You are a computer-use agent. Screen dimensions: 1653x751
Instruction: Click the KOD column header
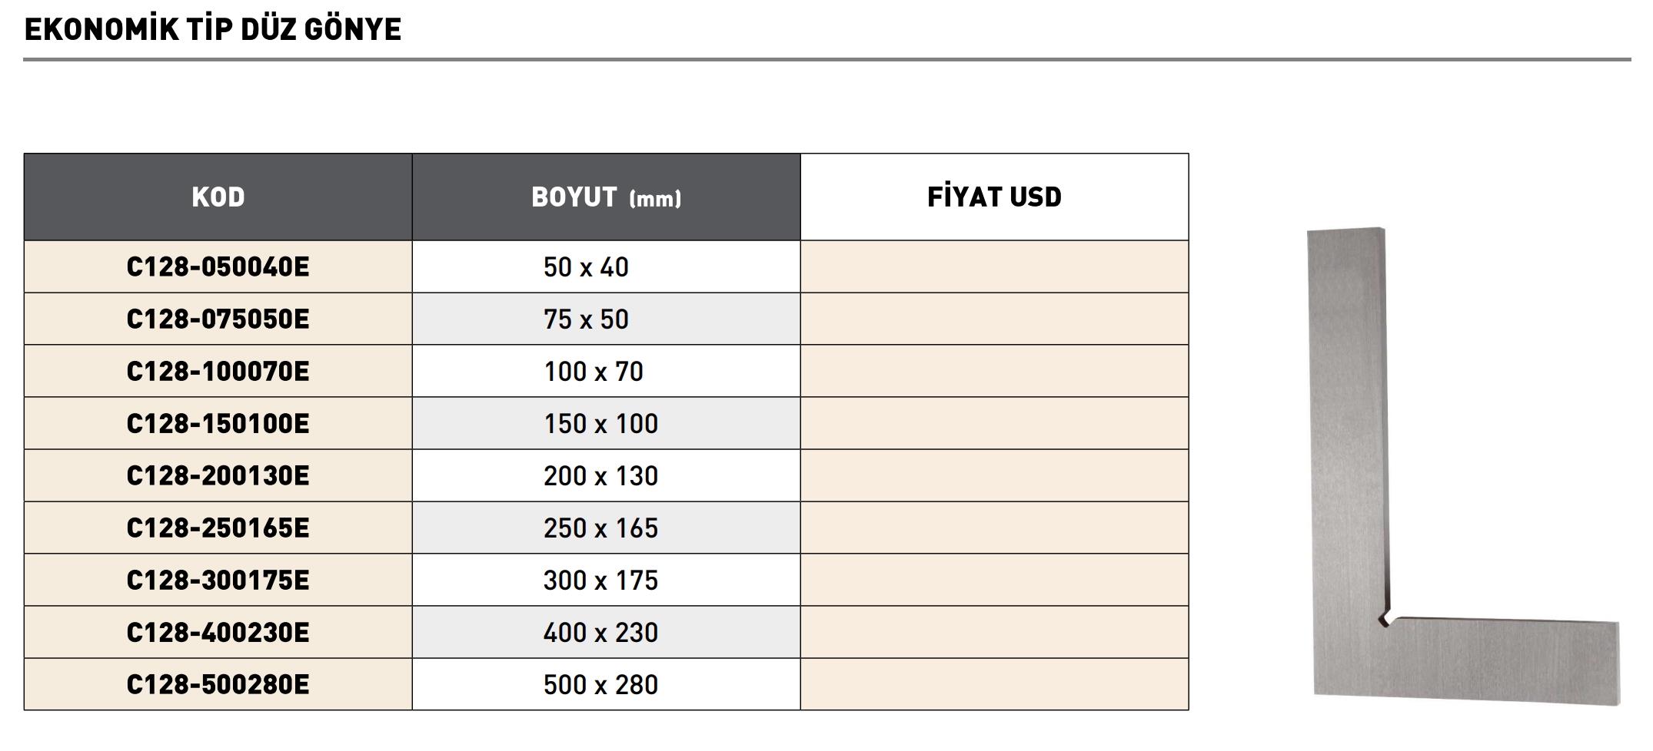pyautogui.click(x=218, y=197)
